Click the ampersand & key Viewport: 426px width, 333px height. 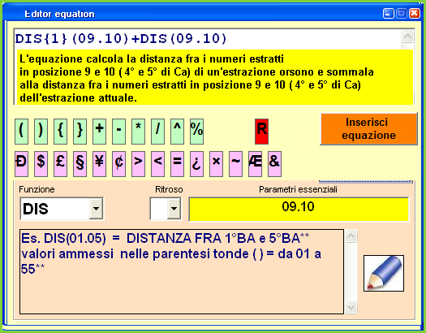[275, 164]
